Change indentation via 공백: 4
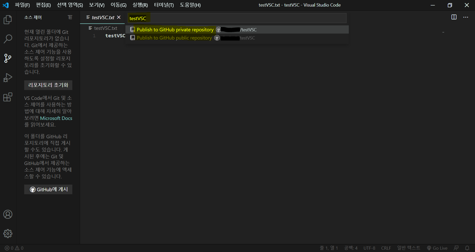Image resolution: width=475 pixels, height=252 pixels. [351, 248]
